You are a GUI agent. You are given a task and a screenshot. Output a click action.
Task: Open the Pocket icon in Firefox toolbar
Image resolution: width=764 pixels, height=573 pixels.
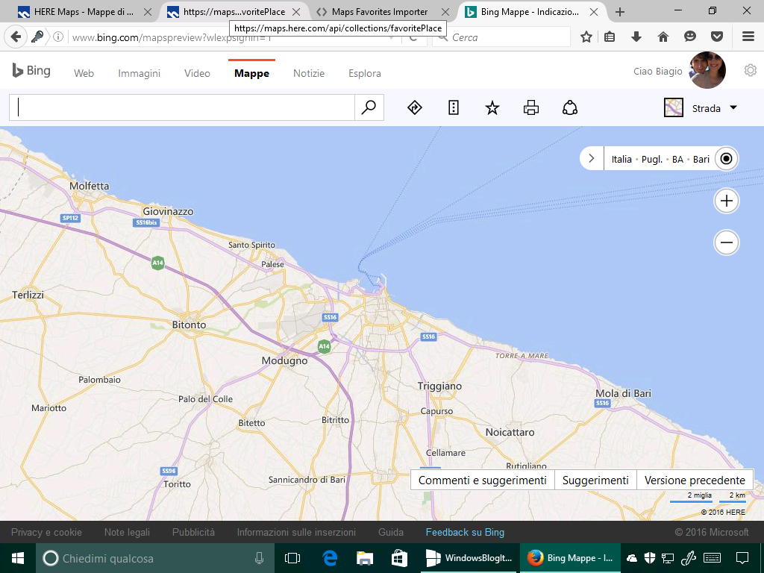(x=717, y=37)
